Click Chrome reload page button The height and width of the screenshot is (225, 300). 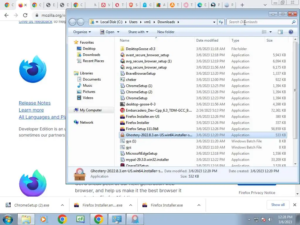pos(25,15)
